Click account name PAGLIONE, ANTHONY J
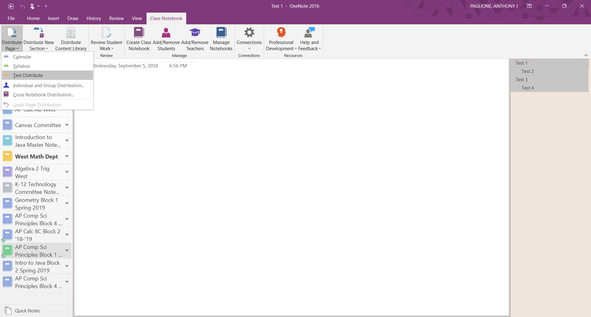Screen dimensions: 591x317 (494, 6)
